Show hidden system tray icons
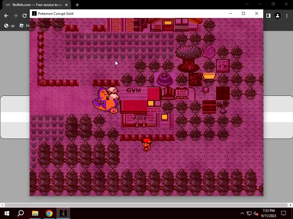Viewport: 293px width, 219px height. coord(242,213)
